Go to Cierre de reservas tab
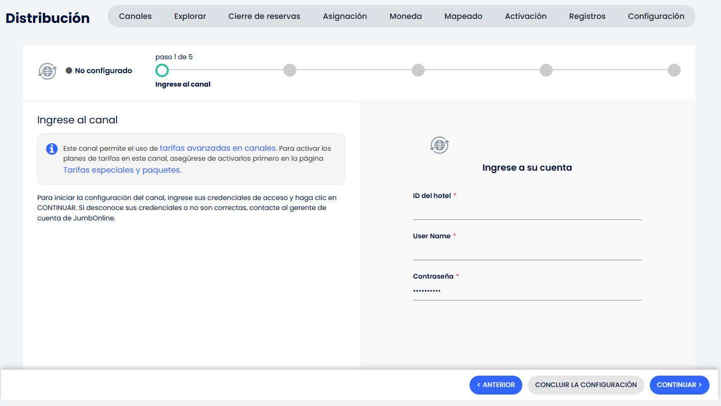721x406 pixels. 264,16
